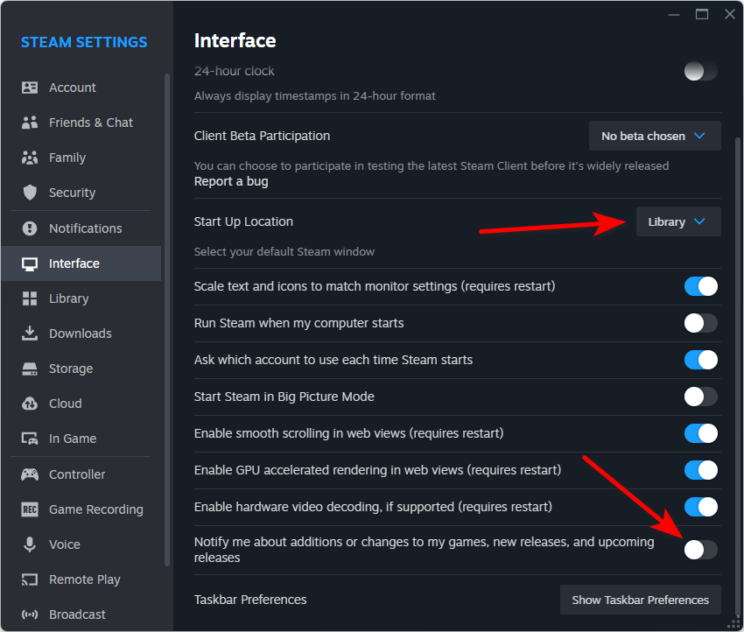This screenshot has width=744, height=632.
Task: Open Notifications settings
Action: 81,228
